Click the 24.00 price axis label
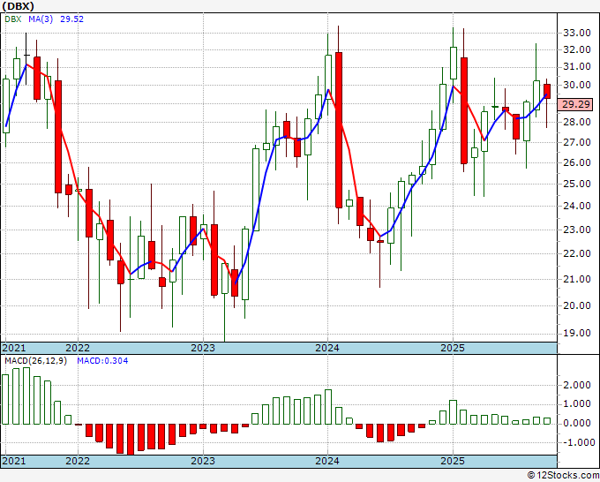Viewport: 600px width, 482px height. pyautogui.click(x=577, y=207)
